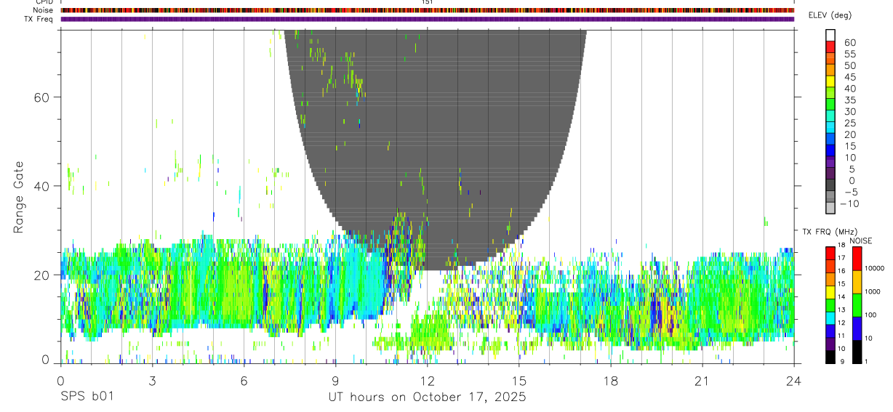Click the '40' Range Gate axis tick label
Viewport: 893px width, 412px height.
click(x=42, y=186)
